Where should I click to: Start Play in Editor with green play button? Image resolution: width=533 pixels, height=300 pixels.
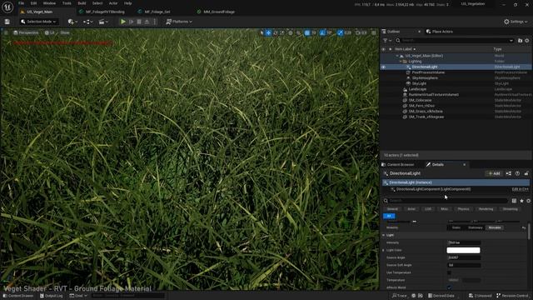(123, 22)
